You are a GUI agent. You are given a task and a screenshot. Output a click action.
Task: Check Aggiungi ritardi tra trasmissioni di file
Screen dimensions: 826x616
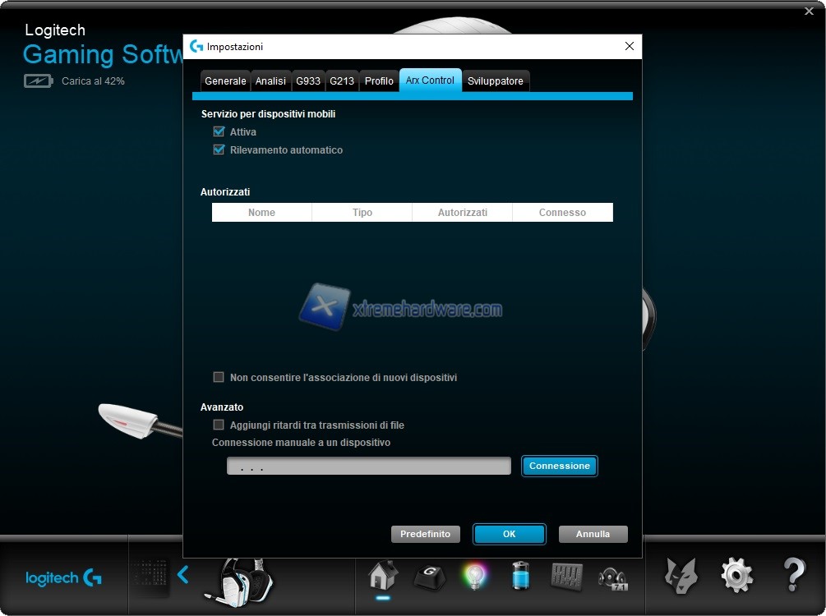[x=219, y=425]
